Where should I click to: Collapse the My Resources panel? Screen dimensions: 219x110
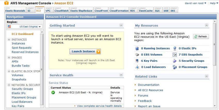[207, 25]
